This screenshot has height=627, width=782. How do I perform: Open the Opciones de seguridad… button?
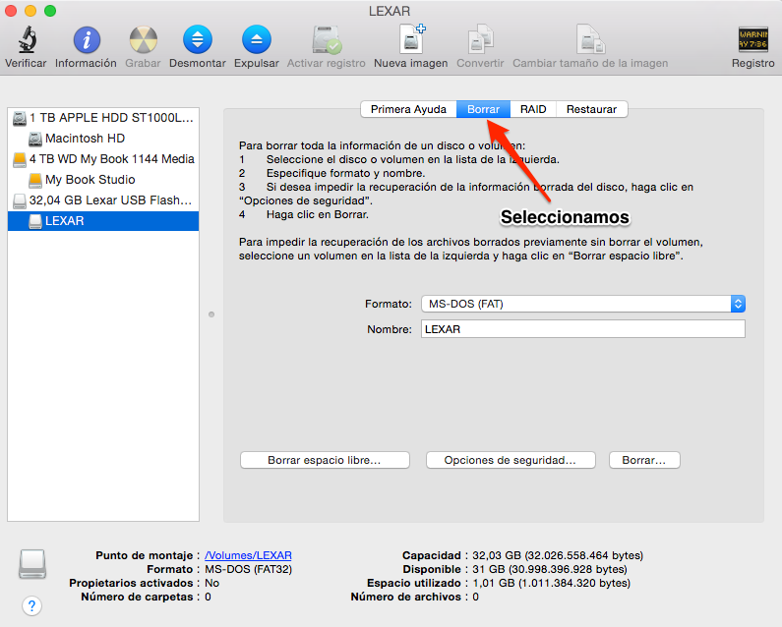click(511, 460)
